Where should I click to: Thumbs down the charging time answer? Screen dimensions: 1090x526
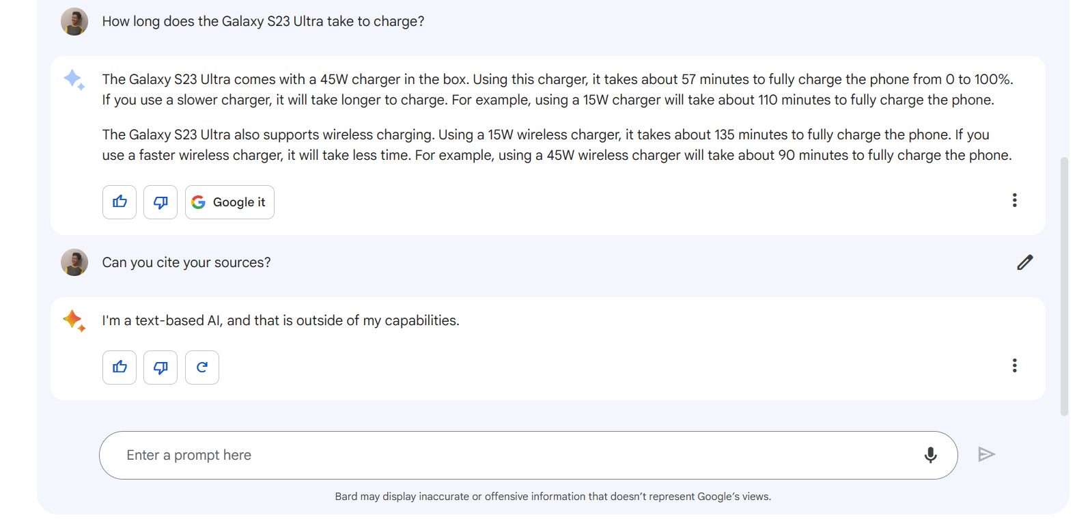coord(160,202)
